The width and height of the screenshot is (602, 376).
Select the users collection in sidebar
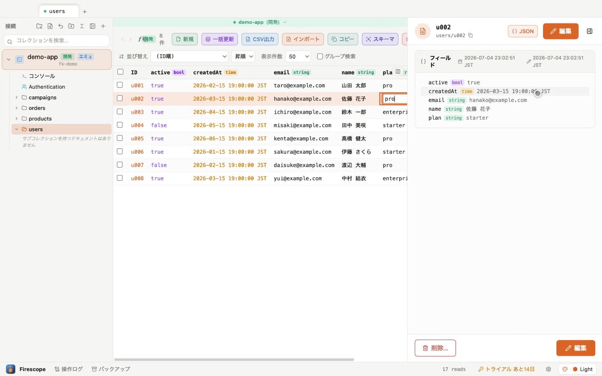click(x=61, y=129)
